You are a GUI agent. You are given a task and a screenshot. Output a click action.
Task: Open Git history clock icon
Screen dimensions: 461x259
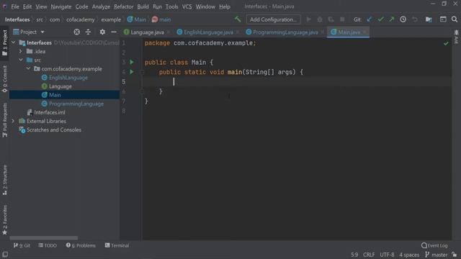tap(403, 19)
